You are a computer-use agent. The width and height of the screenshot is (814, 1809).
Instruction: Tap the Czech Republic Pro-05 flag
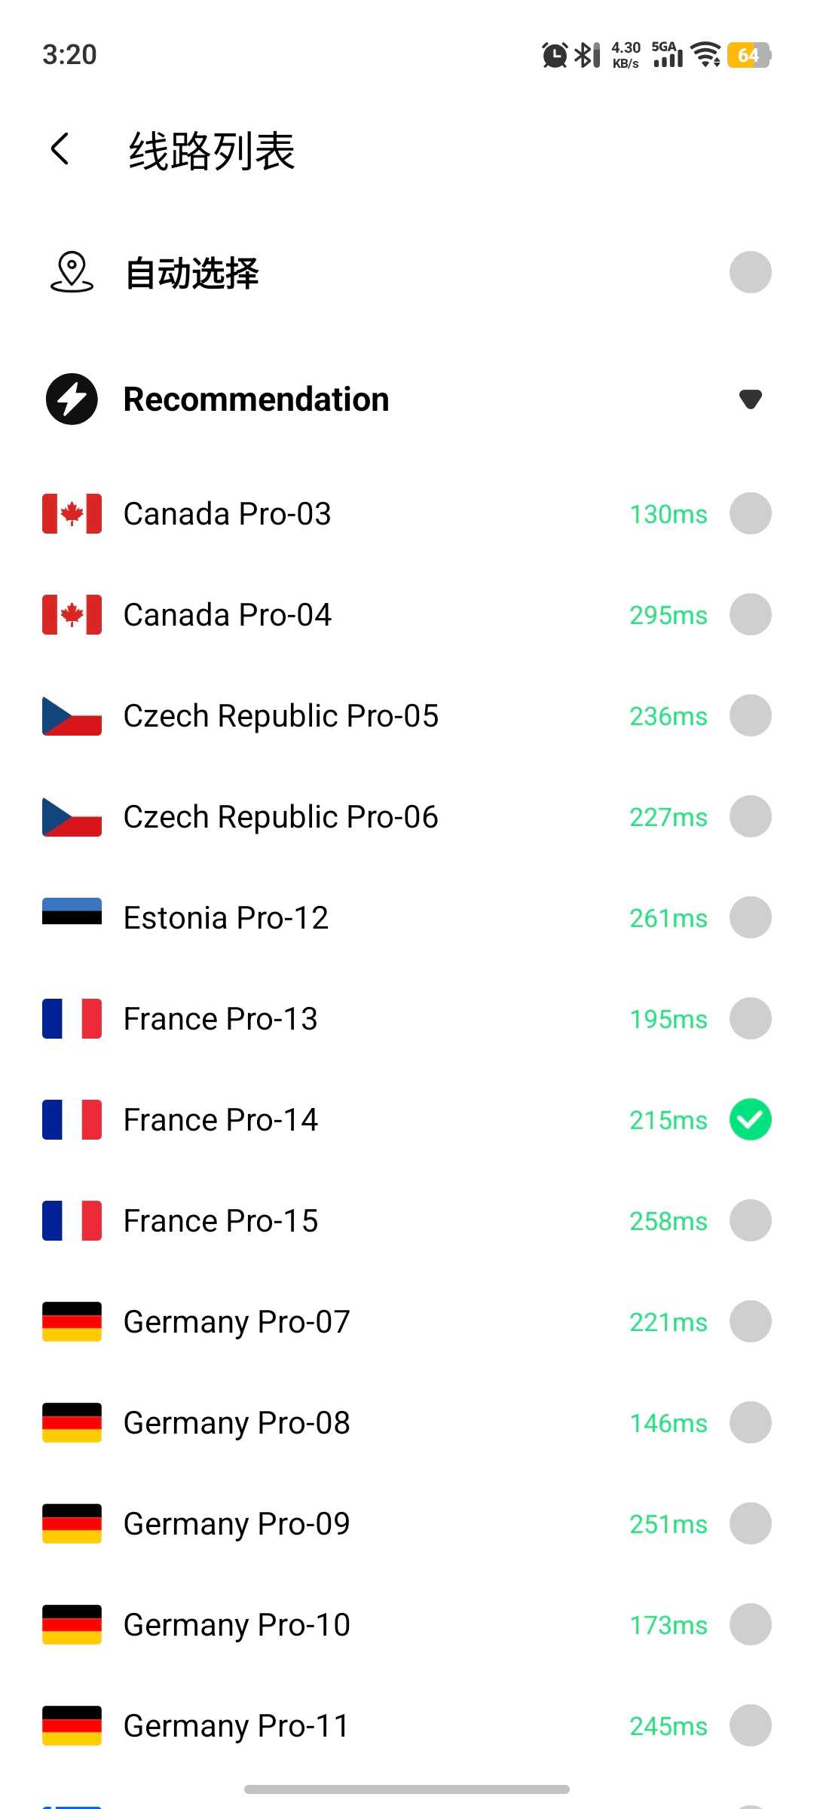coord(72,716)
